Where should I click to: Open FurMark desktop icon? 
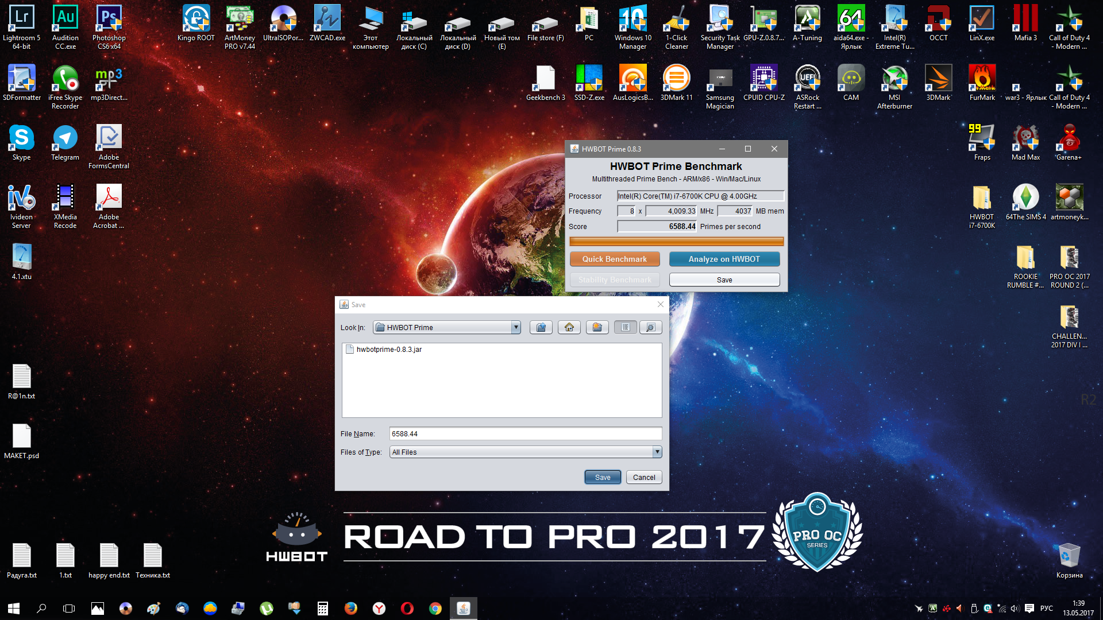(x=982, y=83)
